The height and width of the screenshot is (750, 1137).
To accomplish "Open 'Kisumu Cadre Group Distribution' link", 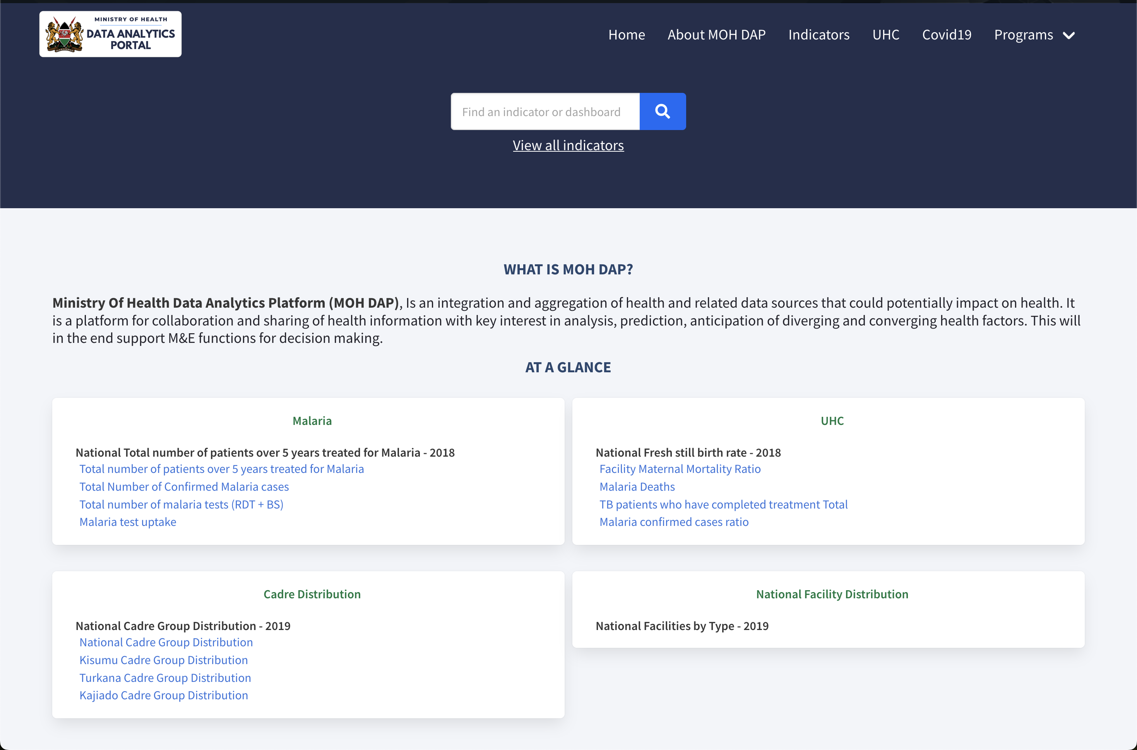I will [x=164, y=660].
